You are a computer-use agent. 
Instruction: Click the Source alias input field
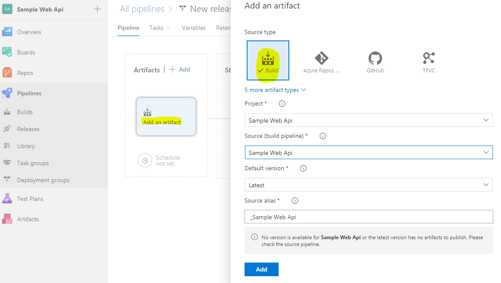[369, 217]
